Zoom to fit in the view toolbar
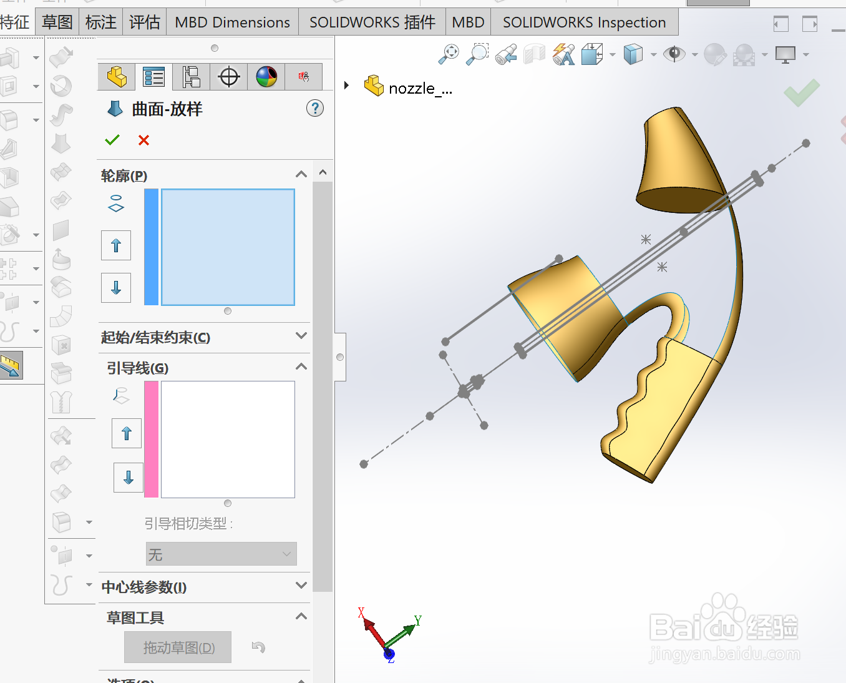 tap(449, 54)
